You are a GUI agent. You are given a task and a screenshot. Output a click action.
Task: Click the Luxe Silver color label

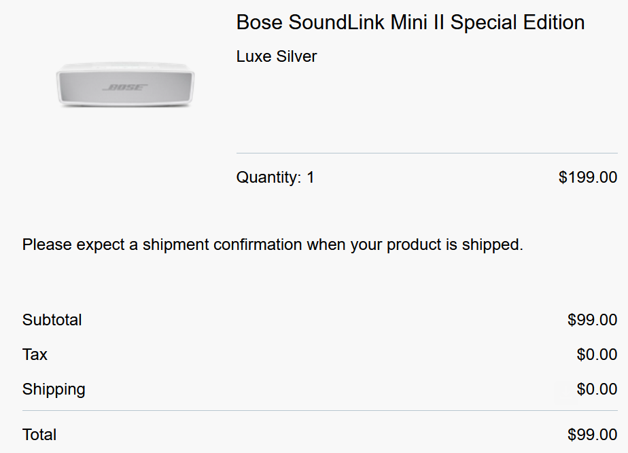[x=277, y=56]
